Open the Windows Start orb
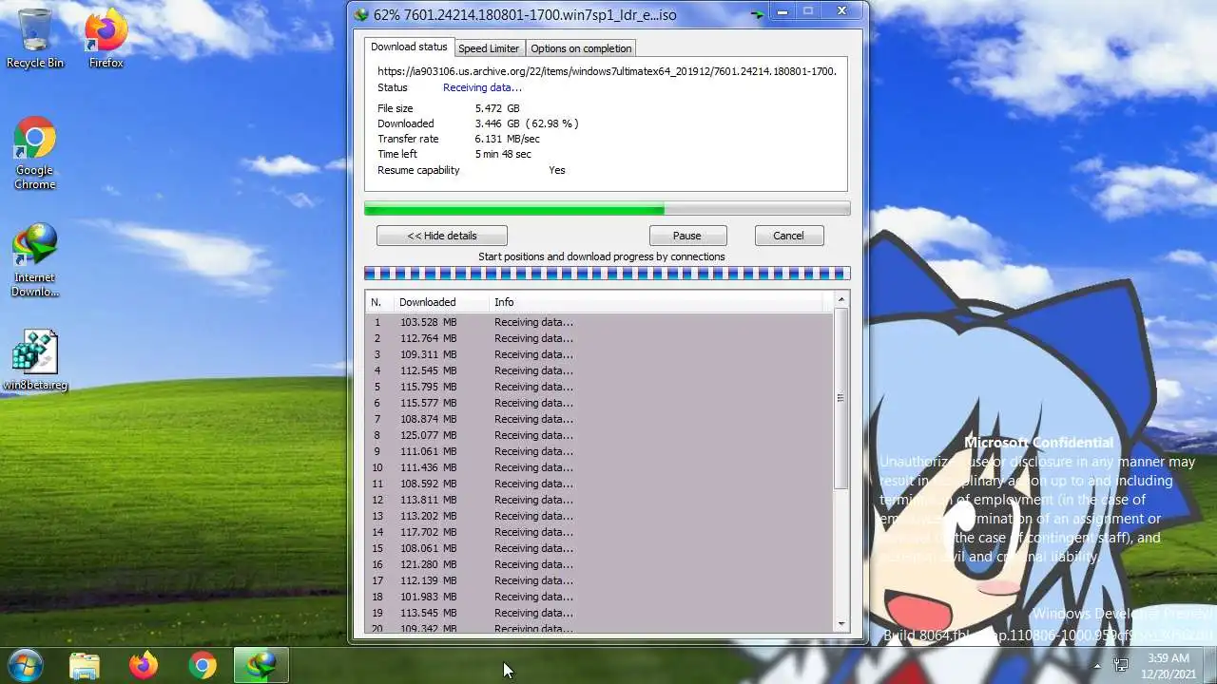This screenshot has height=684, width=1217. pyautogui.click(x=26, y=664)
